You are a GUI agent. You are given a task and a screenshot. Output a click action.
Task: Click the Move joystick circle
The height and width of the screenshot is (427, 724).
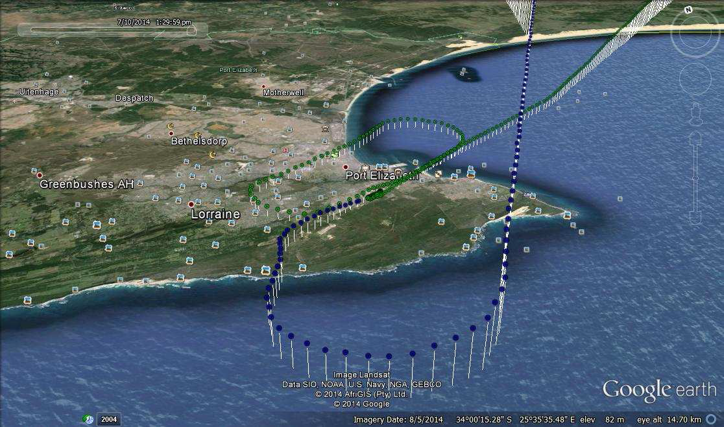695,79
